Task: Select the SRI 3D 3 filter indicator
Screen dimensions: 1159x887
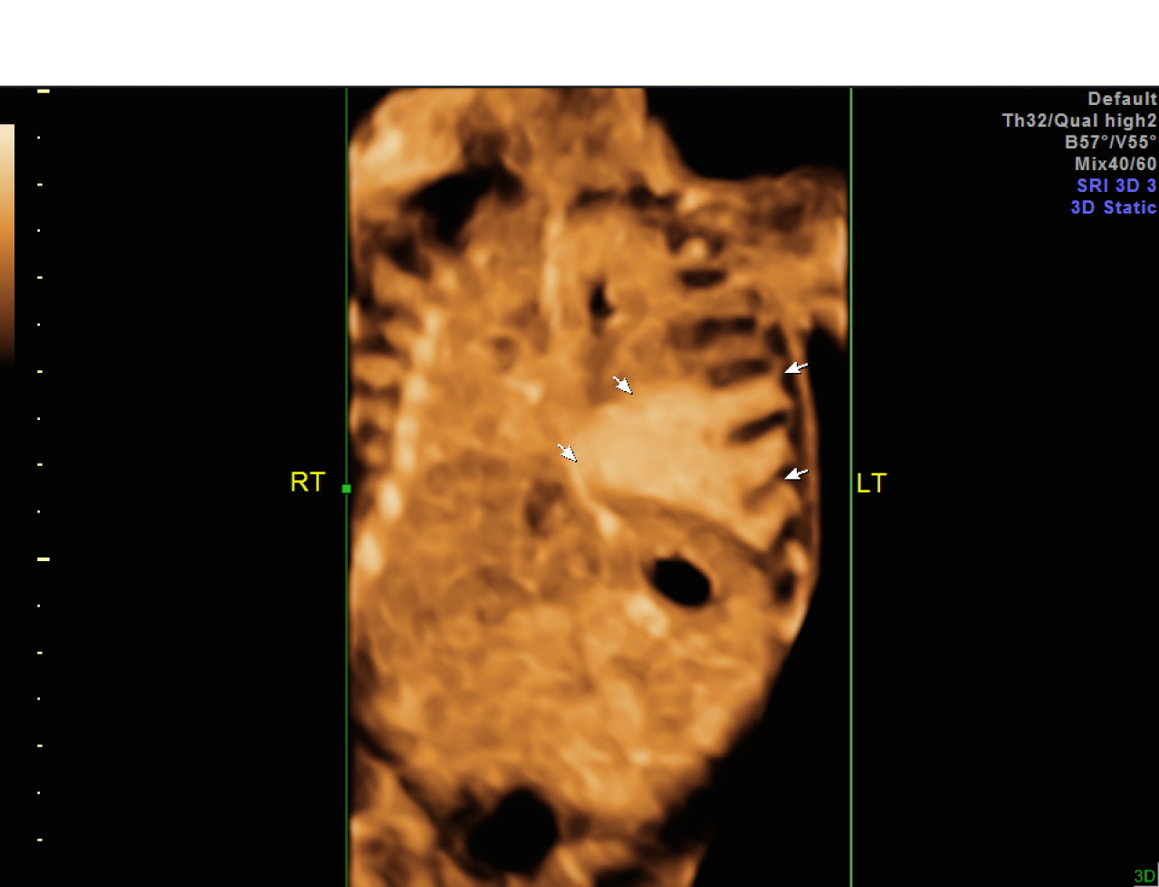Action: tap(1117, 186)
